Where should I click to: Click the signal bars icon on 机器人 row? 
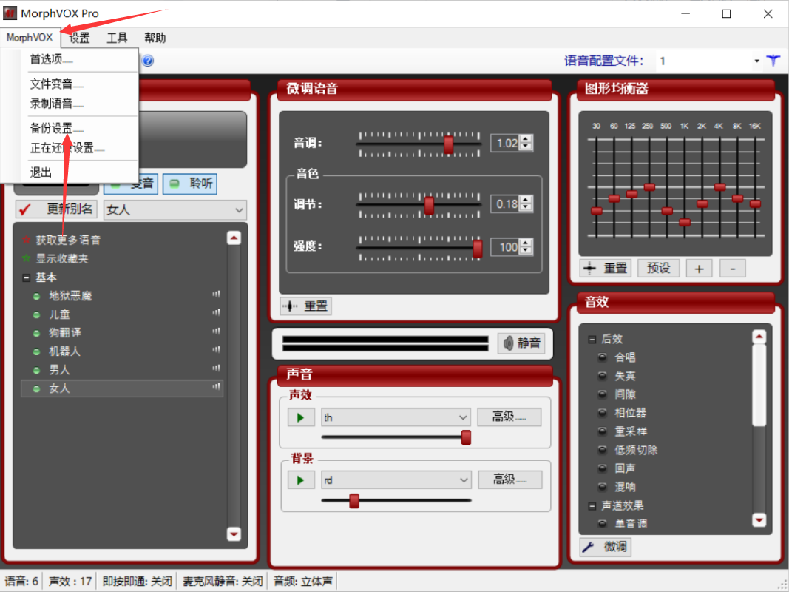coord(217,349)
